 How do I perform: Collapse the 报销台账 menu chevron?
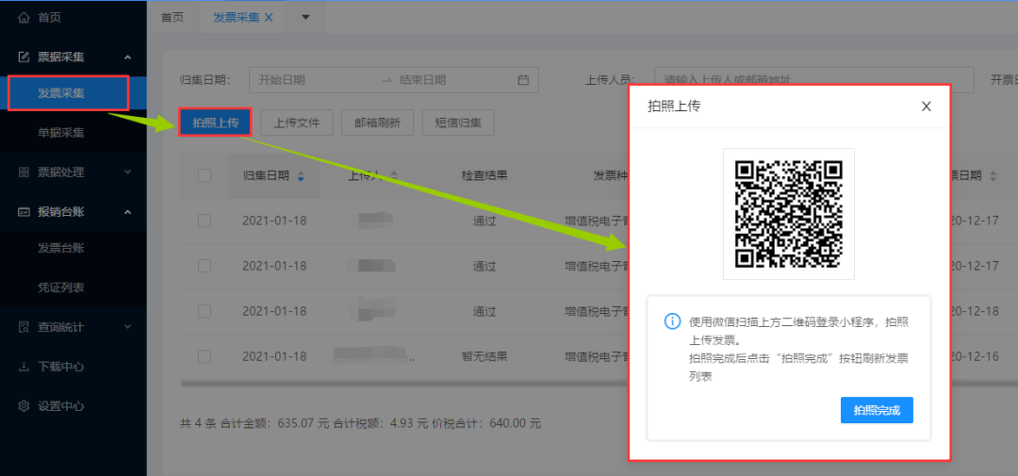pyautogui.click(x=128, y=212)
